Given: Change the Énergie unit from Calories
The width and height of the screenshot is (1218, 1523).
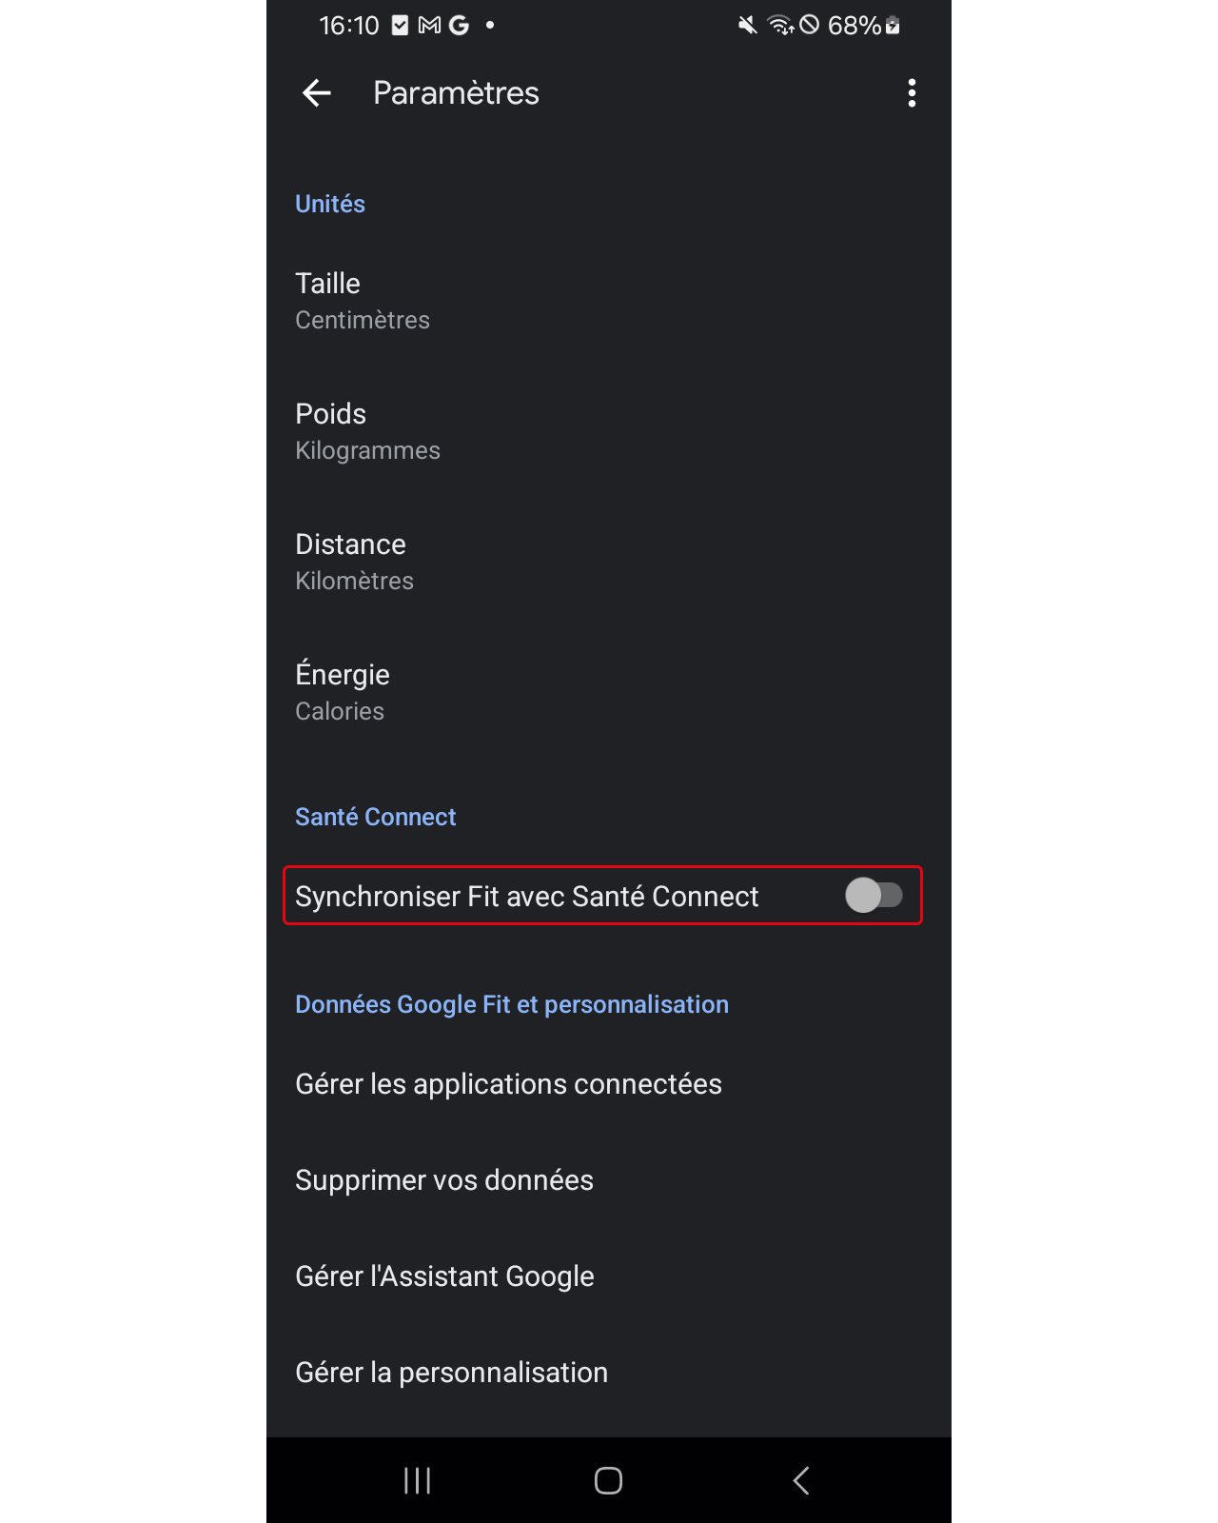Looking at the screenshot, I should click(x=609, y=692).
